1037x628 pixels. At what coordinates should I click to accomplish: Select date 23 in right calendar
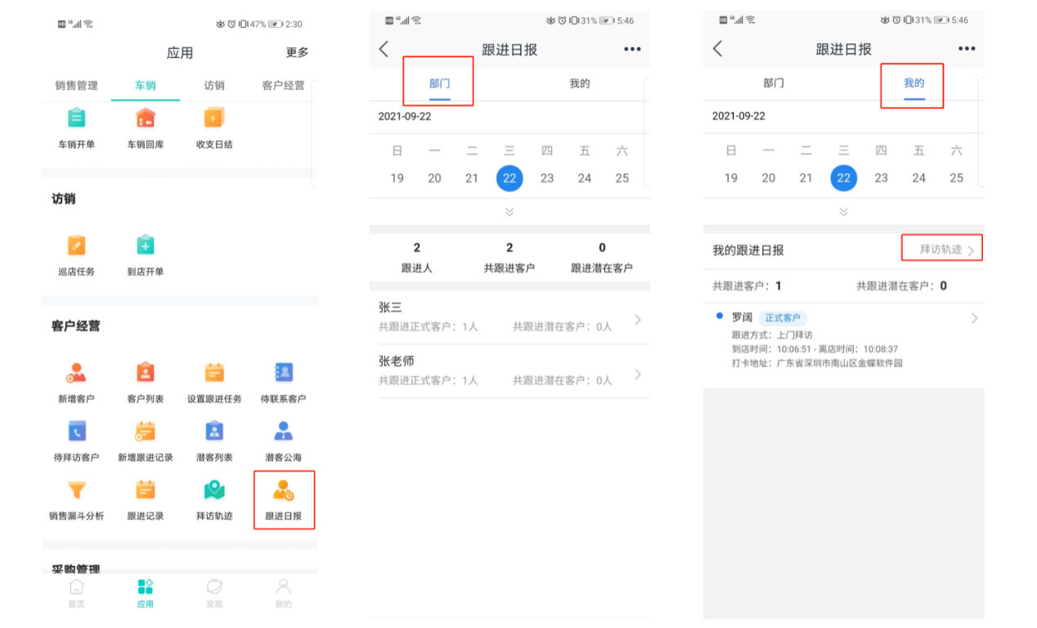882,178
